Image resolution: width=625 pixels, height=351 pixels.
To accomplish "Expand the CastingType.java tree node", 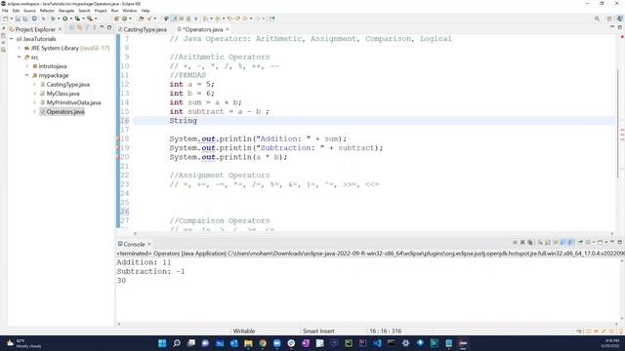I will click(x=35, y=85).
